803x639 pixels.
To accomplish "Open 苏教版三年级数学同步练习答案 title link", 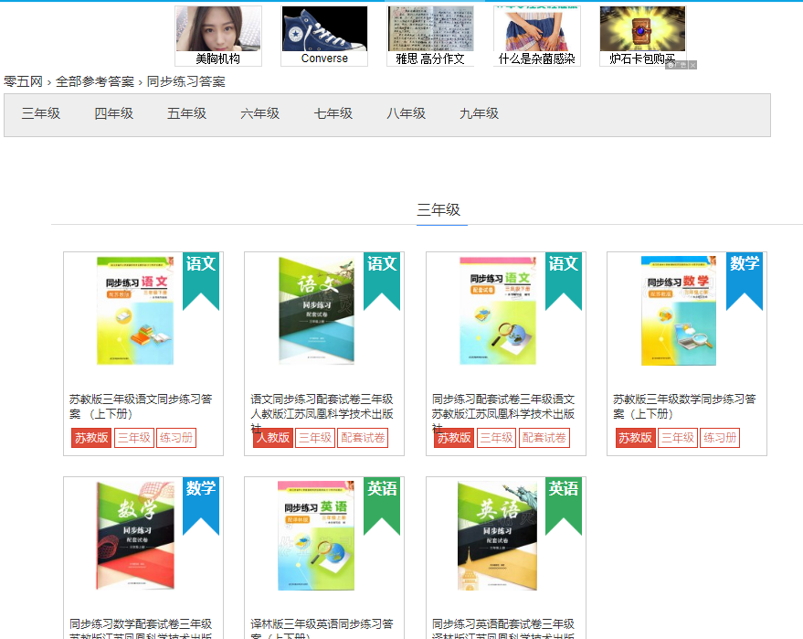I will click(x=684, y=406).
